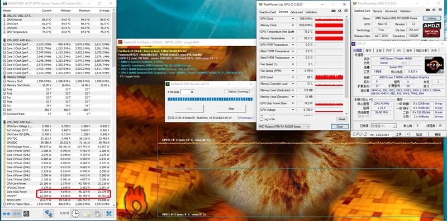Click Close button in GPU-Z Sensors window
Screen dimensions: 447x221
[x=340, y=126]
